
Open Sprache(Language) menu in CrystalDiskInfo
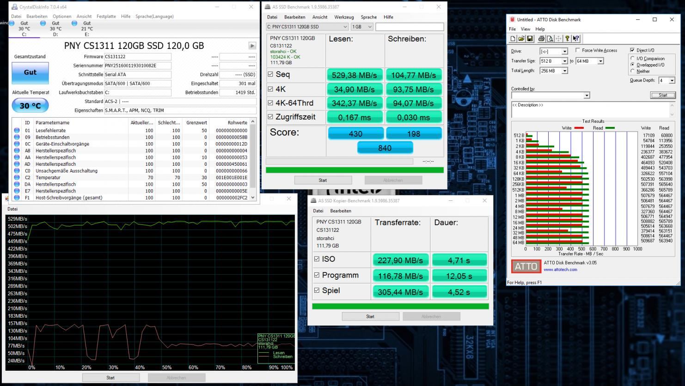pos(154,16)
